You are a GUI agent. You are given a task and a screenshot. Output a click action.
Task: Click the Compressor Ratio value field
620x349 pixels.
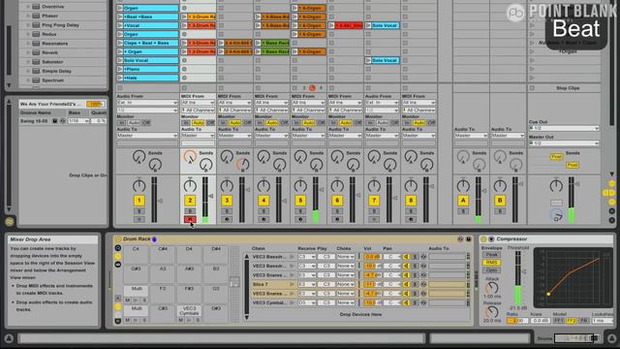pos(517,321)
